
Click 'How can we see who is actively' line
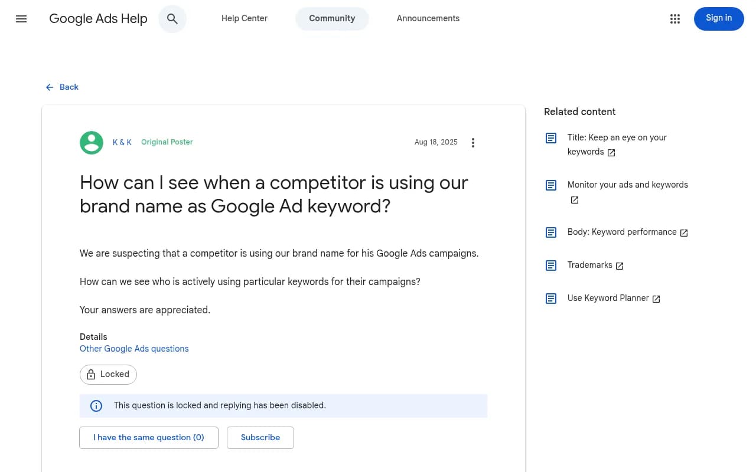[x=250, y=282]
